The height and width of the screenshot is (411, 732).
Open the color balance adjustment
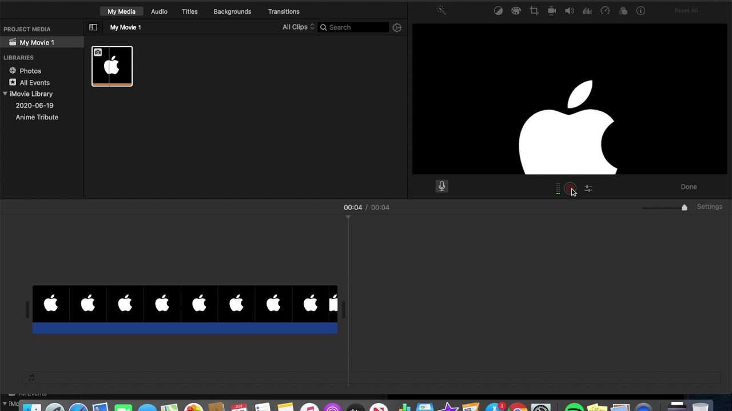pyautogui.click(x=499, y=11)
